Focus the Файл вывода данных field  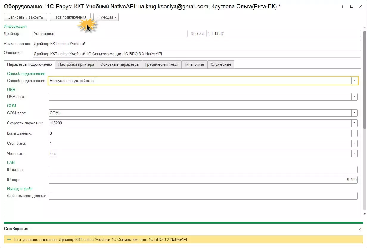point(203,196)
